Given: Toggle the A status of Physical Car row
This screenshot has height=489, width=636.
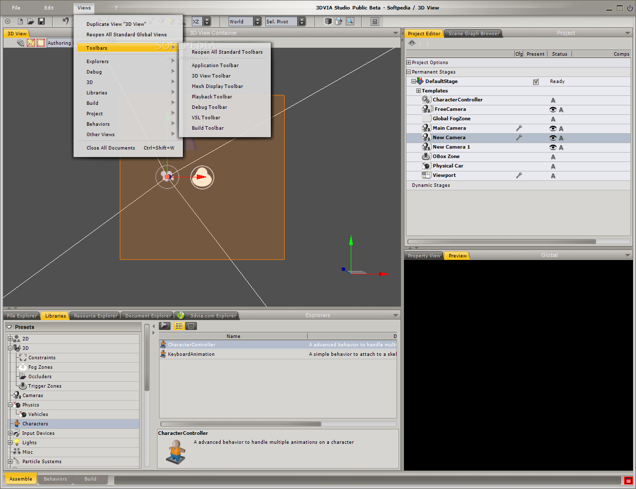Looking at the screenshot, I should pyautogui.click(x=553, y=166).
